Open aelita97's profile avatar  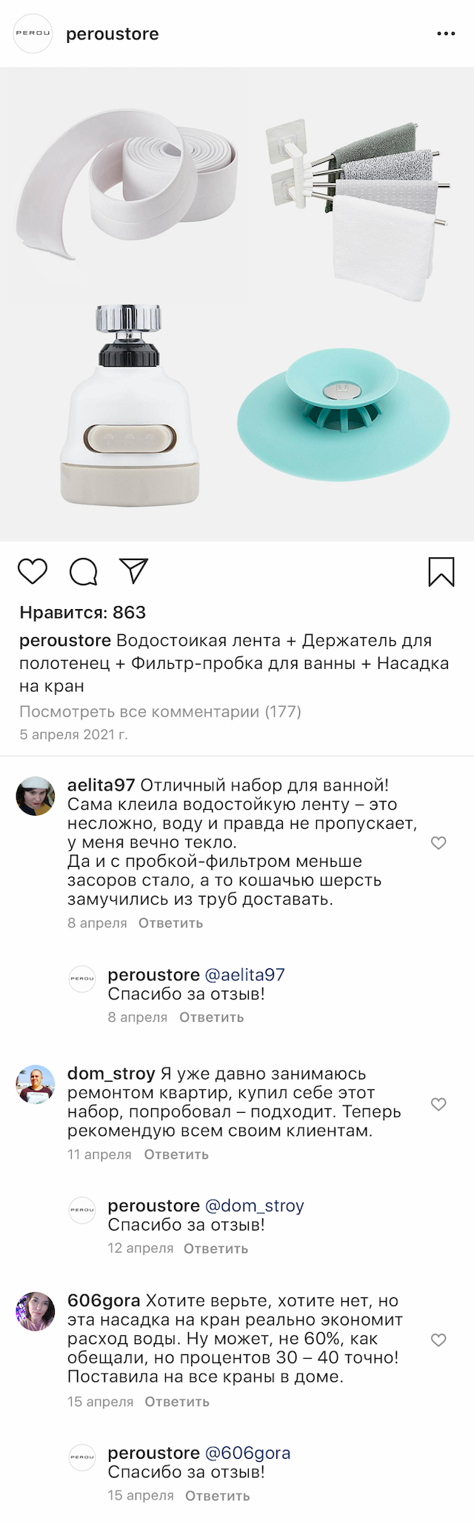click(x=35, y=796)
